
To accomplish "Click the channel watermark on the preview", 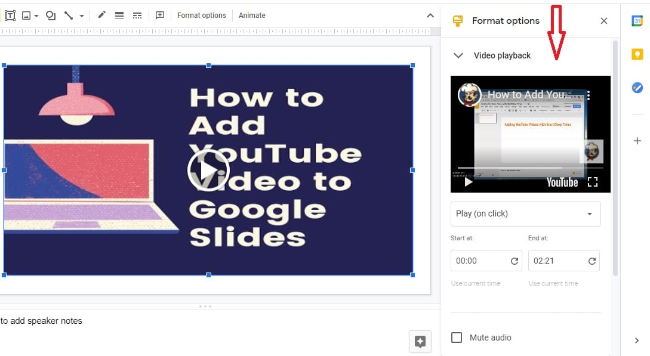I will (x=592, y=151).
